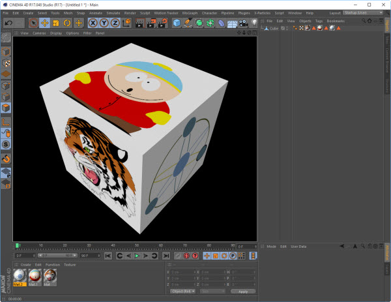
Task: Open Tags menu in Object Manager
Action: coord(319,21)
